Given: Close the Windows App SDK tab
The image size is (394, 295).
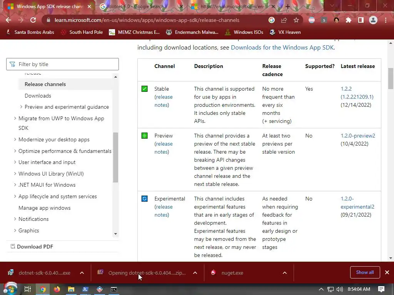Looking at the screenshot, I should (x=89, y=7).
